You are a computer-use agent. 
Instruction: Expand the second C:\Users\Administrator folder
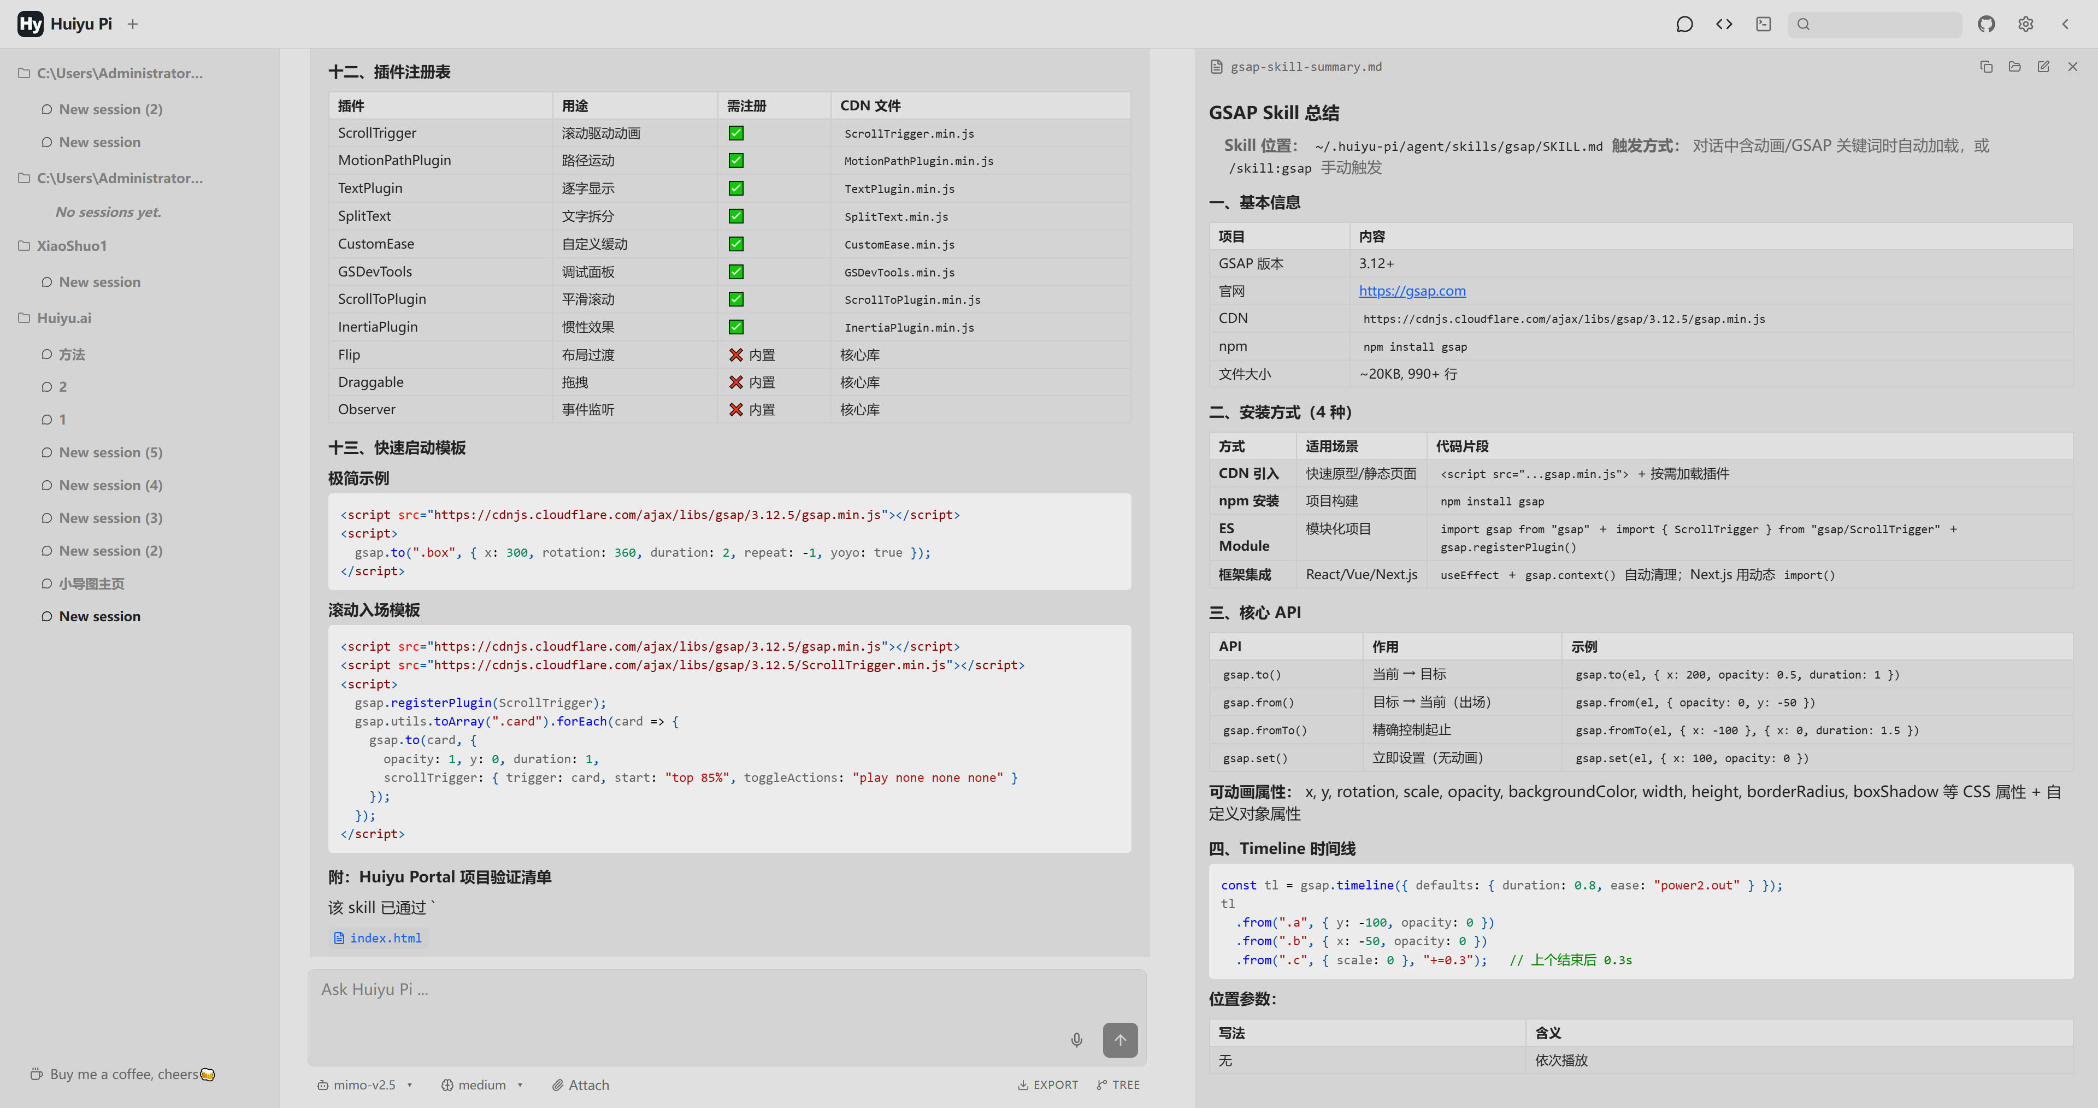tap(111, 179)
